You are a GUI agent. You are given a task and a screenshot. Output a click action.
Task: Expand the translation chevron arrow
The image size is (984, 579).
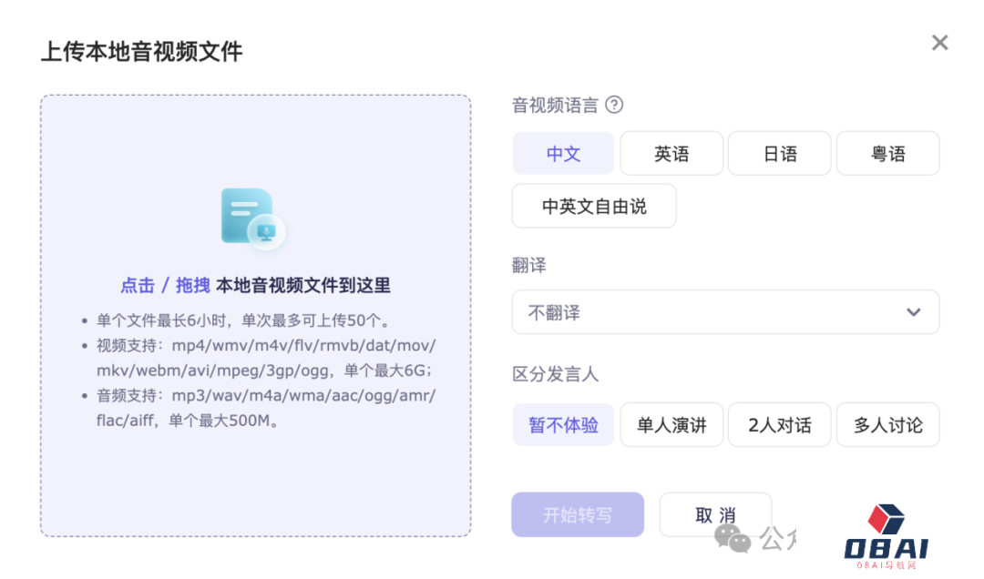913,312
